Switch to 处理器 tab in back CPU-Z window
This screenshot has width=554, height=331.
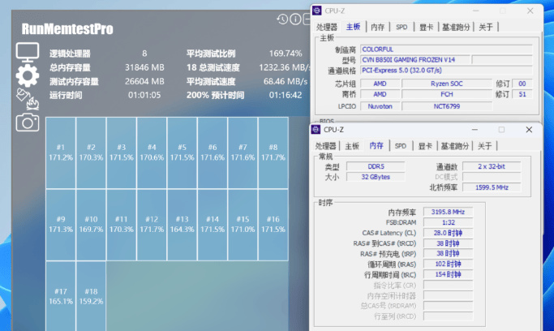326,27
